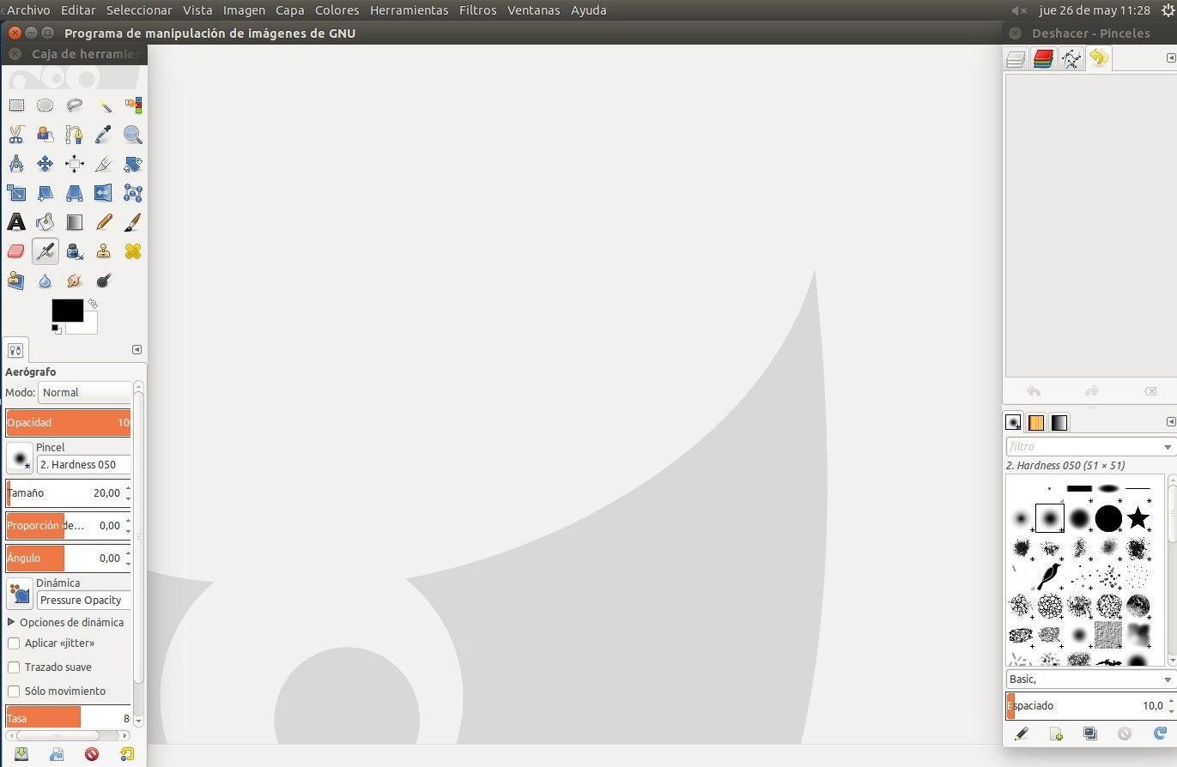Screen dimensions: 1177x767
Task: Open the Filtros menu
Action: tap(477, 10)
